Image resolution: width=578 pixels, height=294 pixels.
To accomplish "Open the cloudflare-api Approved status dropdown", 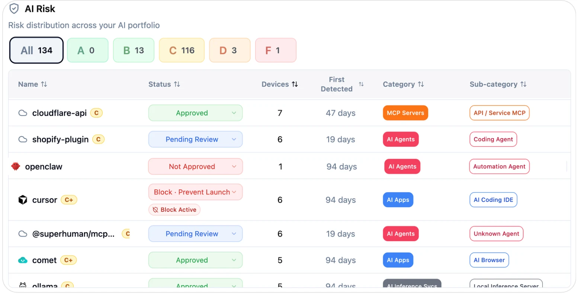I will coord(196,113).
